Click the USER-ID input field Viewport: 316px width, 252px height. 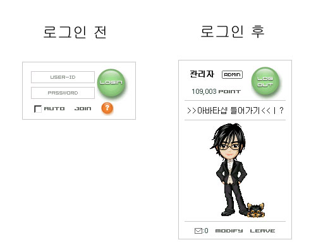tap(63, 77)
